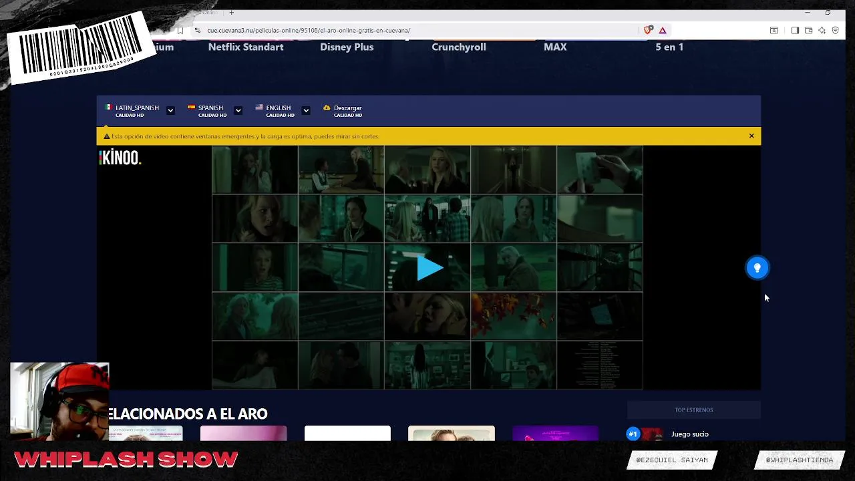
Task: Open Brave Shields lion icon
Action: coord(647,30)
